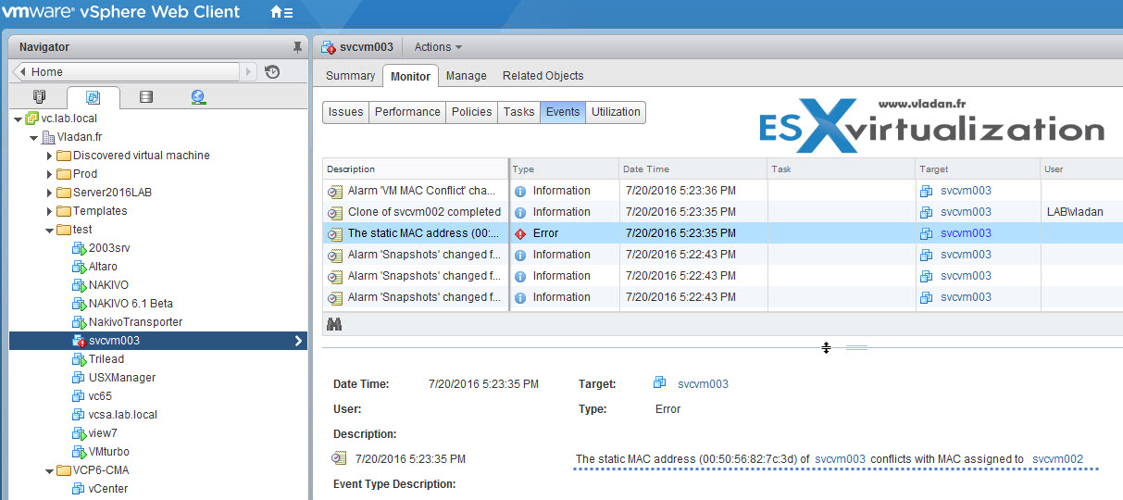The height and width of the screenshot is (500, 1123).
Task: Select the Performance sub-tab
Action: (x=406, y=112)
